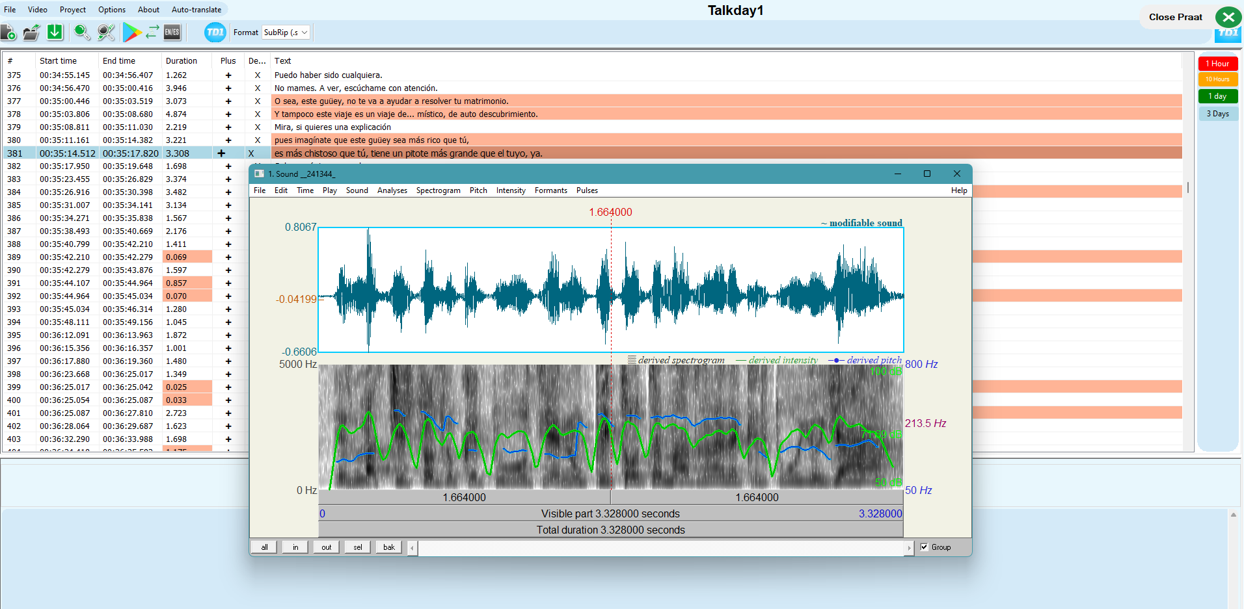This screenshot has height=609, width=1244.
Task: Open Praat's Pulses menu
Action: [x=587, y=190]
